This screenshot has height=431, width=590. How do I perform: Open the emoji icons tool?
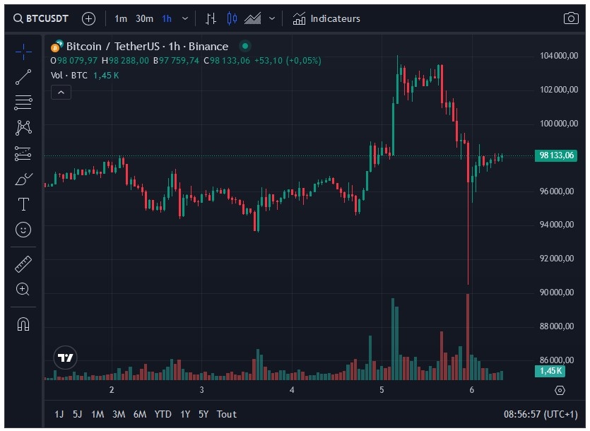pos(23,230)
